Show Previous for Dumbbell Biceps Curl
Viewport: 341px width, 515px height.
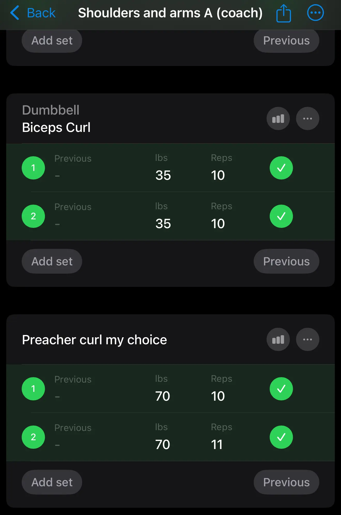click(x=286, y=262)
